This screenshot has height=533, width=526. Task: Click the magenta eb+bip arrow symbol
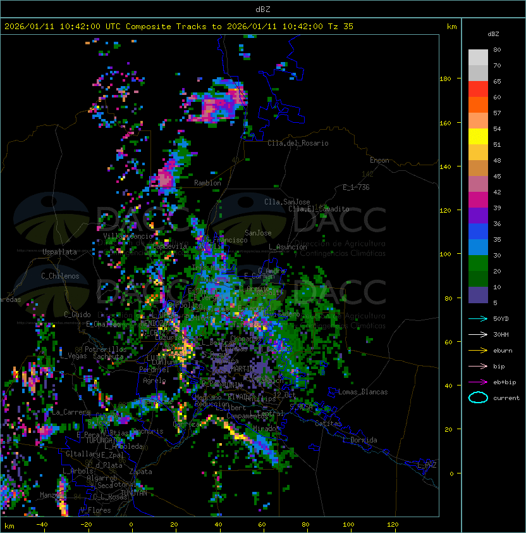pos(478,382)
